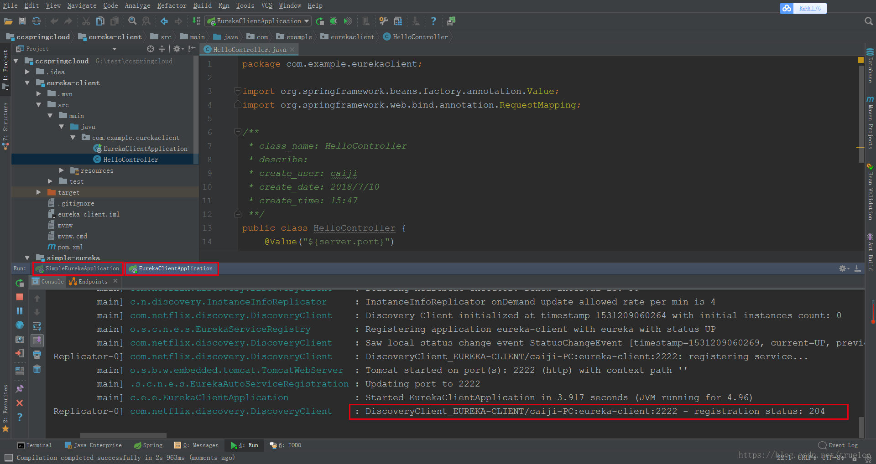
Task: Click the blue Back navigation arrow
Action: click(164, 21)
